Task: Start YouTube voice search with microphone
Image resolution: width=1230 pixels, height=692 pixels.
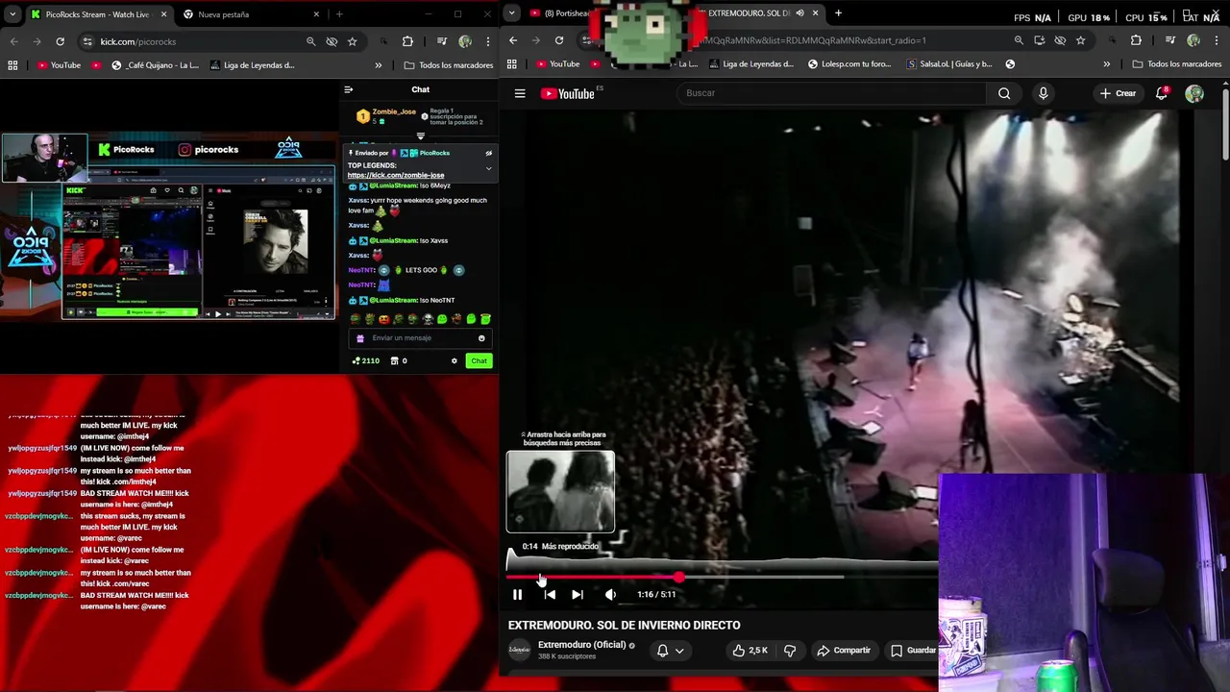Action: [x=1043, y=93]
